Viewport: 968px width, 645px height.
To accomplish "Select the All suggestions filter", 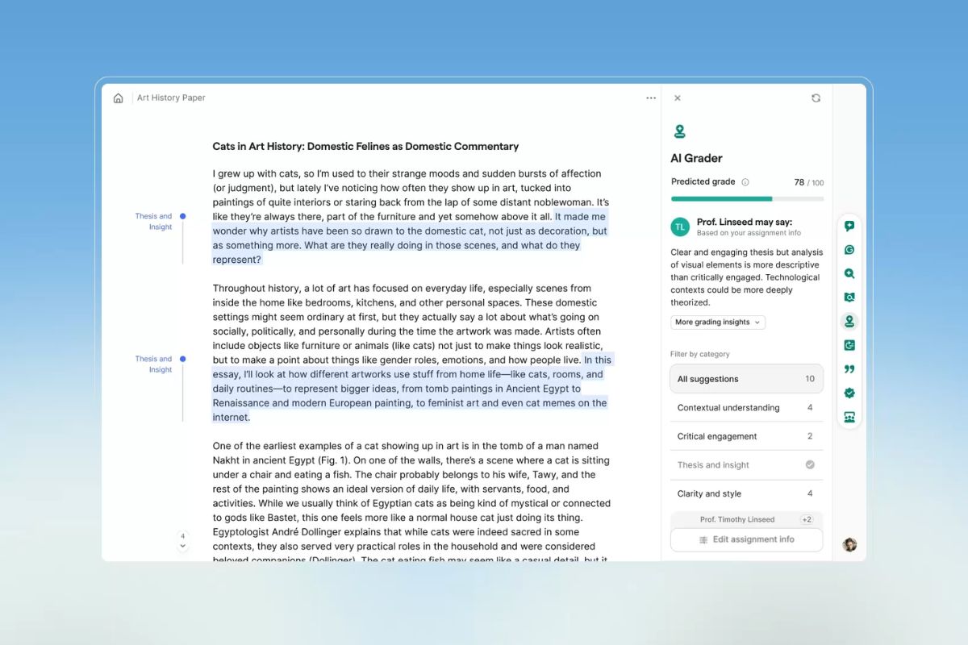I will point(746,379).
